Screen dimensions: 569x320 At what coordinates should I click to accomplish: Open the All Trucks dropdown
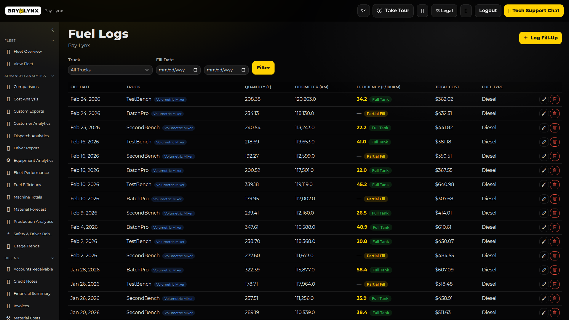tap(110, 70)
